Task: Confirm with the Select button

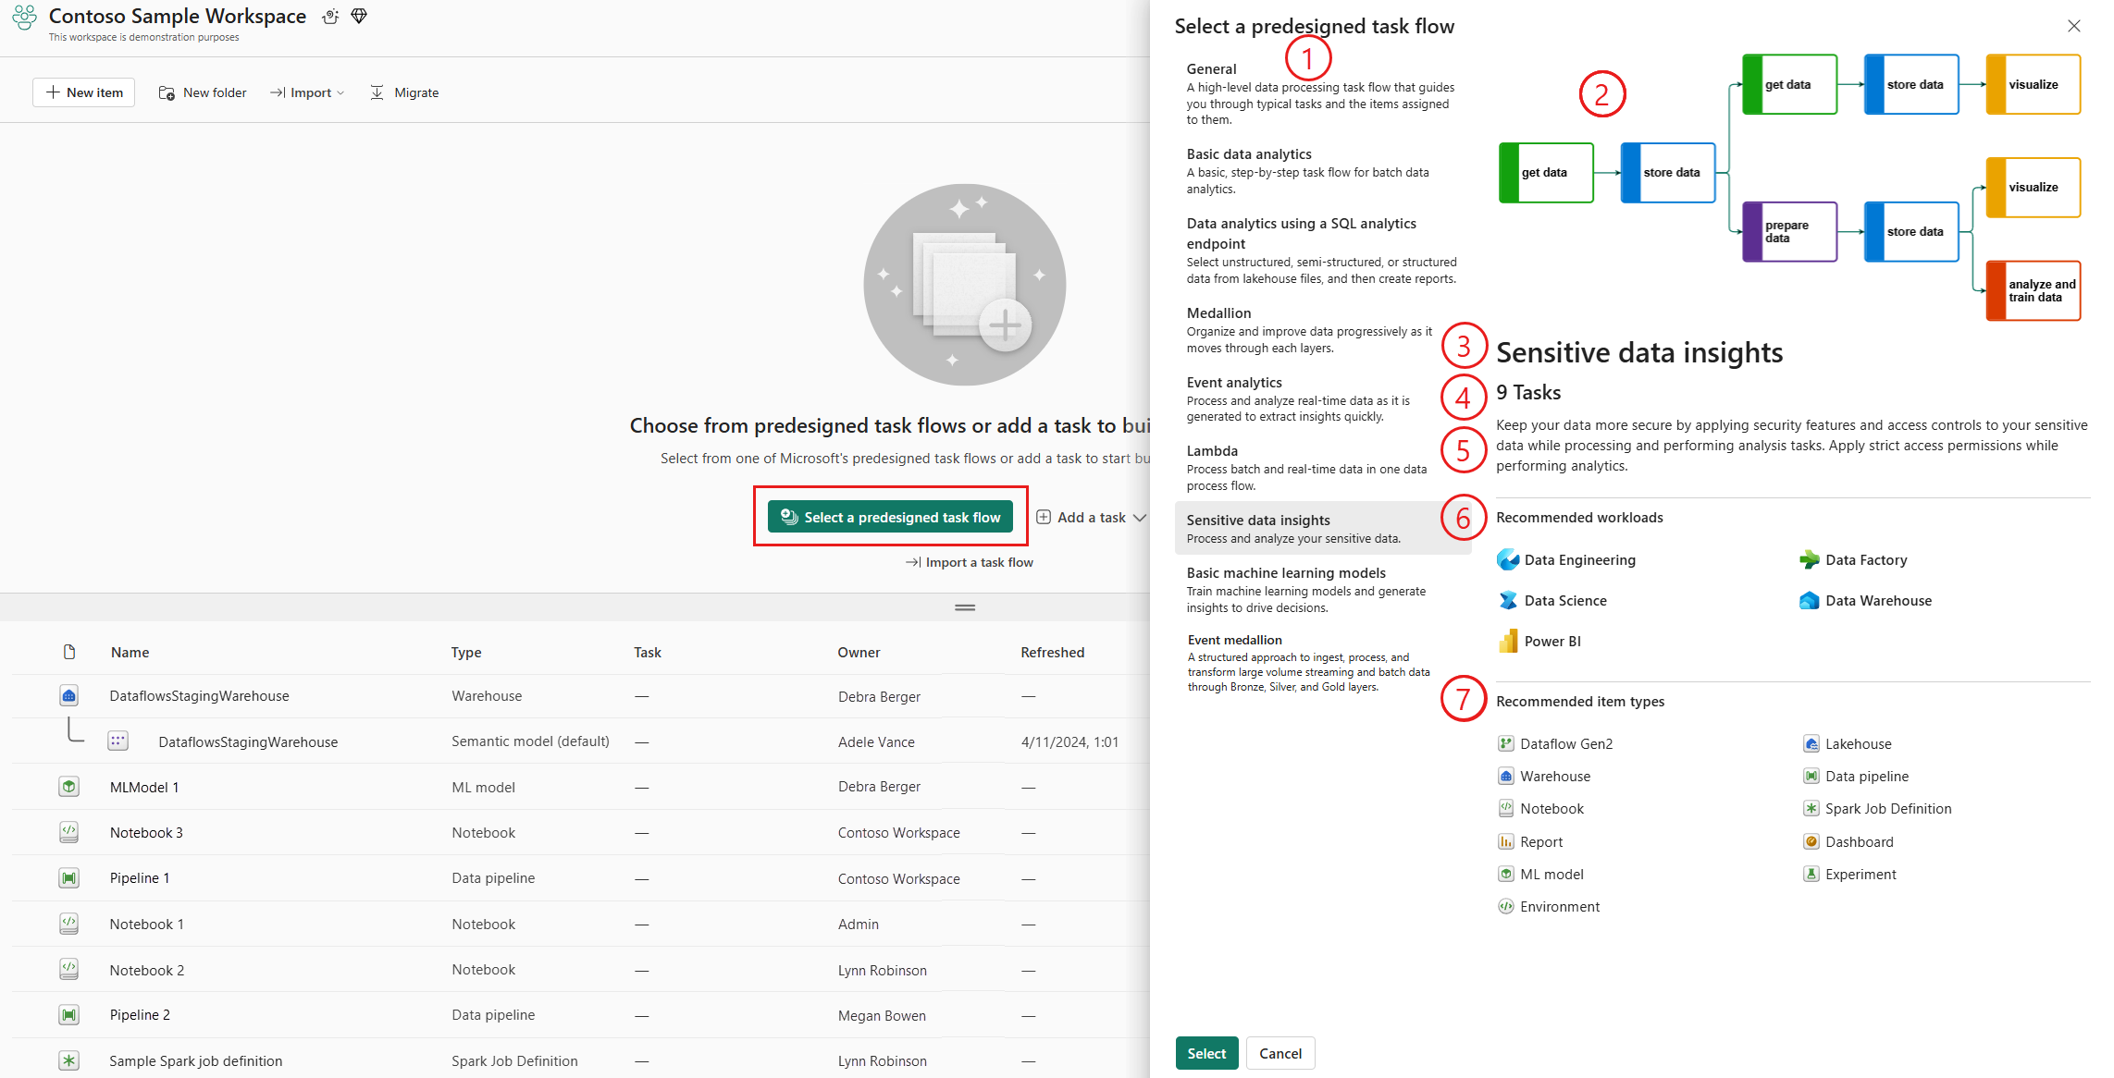Action: pyautogui.click(x=1206, y=1053)
